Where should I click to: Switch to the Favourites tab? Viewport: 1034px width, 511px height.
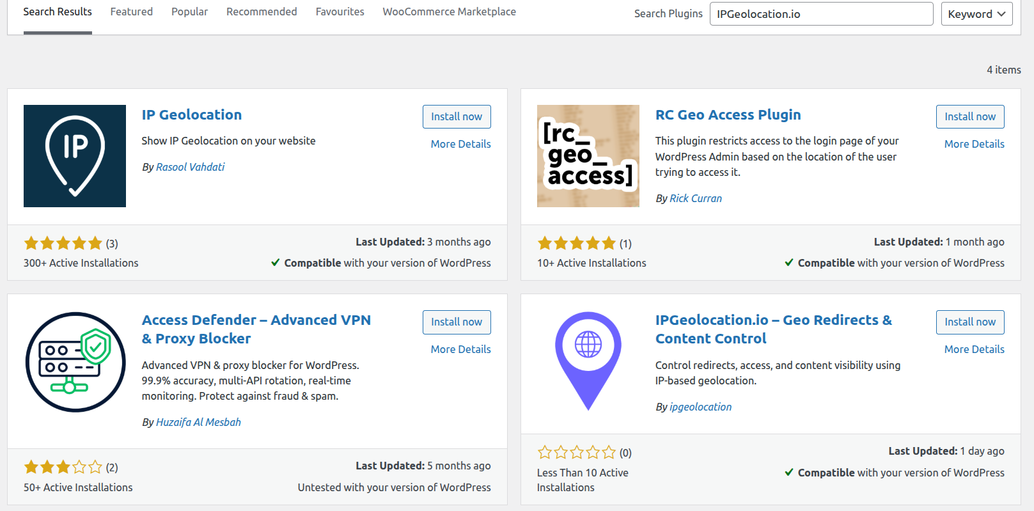(x=340, y=12)
